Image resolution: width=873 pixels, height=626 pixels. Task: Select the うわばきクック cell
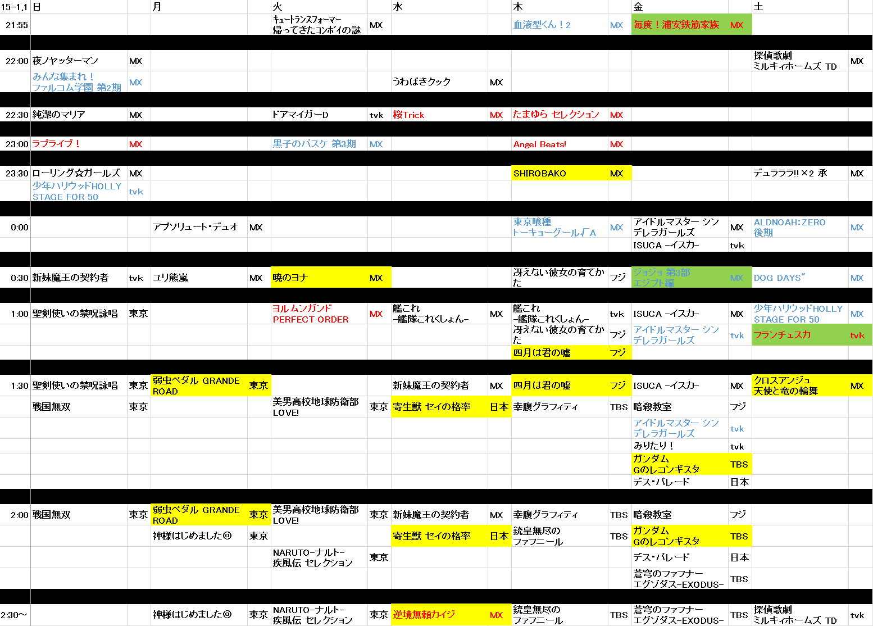(x=439, y=82)
